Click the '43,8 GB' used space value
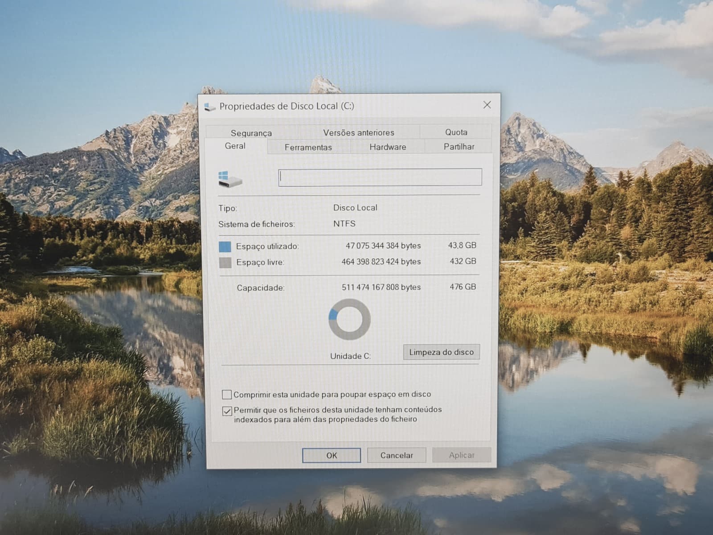713x535 pixels. (462, 245)
